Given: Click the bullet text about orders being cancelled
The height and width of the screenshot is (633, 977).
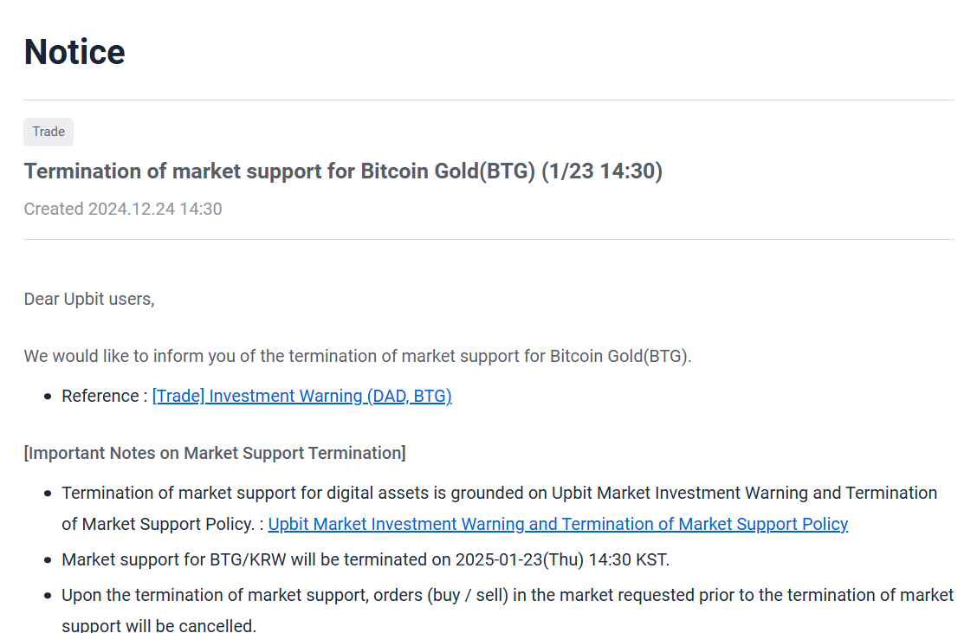Looking at the screenshot, I should [508, 610].
